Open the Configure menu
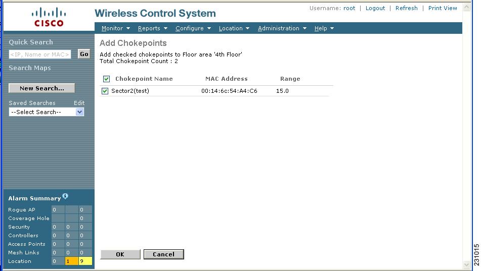This screenshot has width=481, height=271. click(193, 28)
